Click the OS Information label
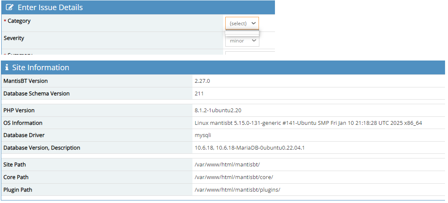The height and width of the screenshot is (203, 448). [23, 123]
